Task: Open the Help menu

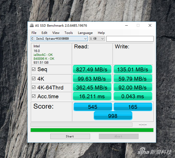Action: tap(101, 33)
